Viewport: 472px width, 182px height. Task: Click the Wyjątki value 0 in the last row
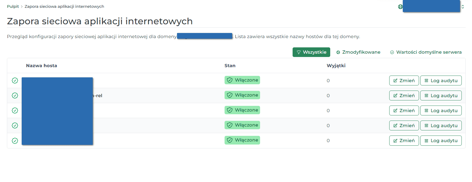pos(328,141)
